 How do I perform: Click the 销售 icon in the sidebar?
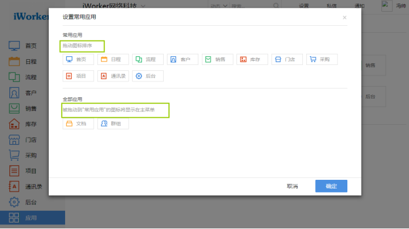tap(14, 108)
